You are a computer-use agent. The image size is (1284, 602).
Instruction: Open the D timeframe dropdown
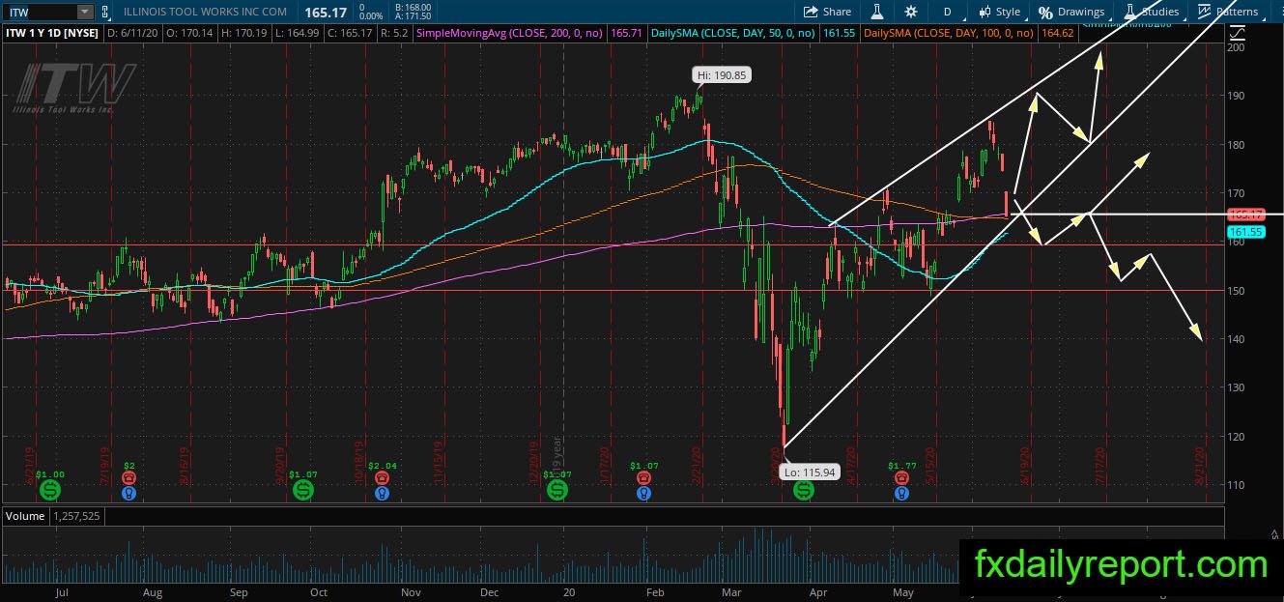pos(949,12)
